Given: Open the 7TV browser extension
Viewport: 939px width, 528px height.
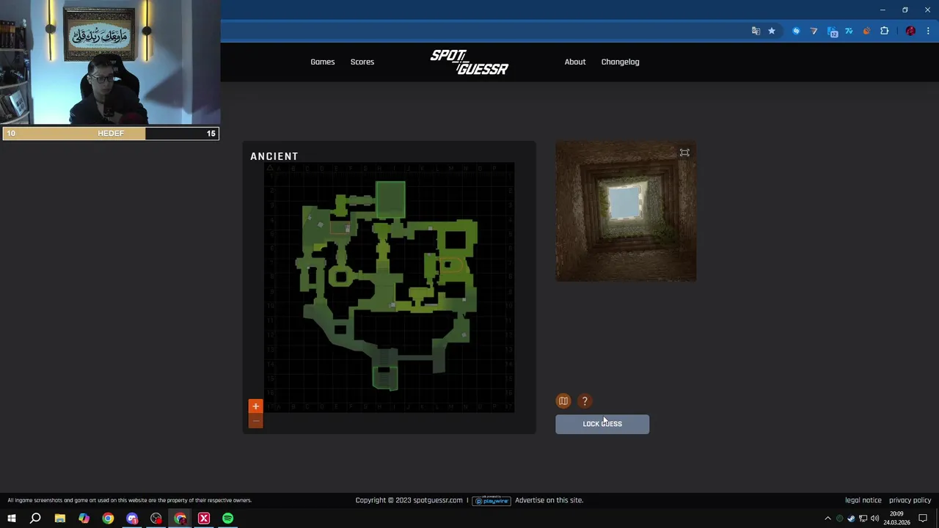Looking at the screenshot, I should point(849,31).
